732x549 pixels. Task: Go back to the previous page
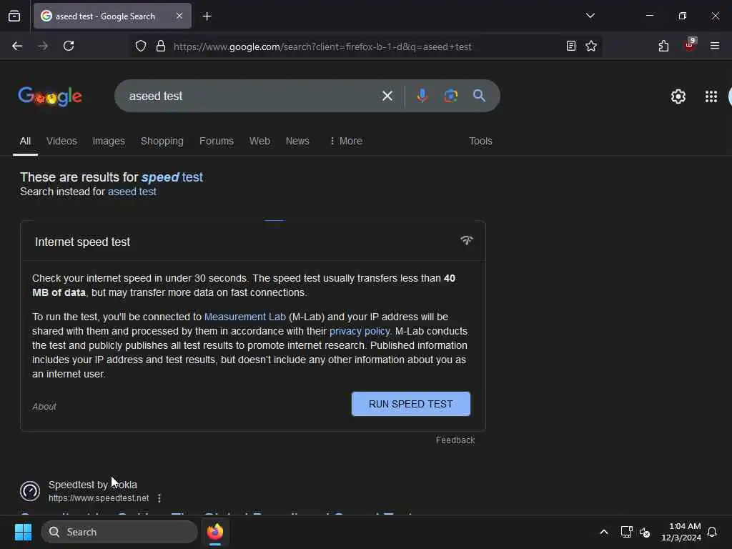17,46
